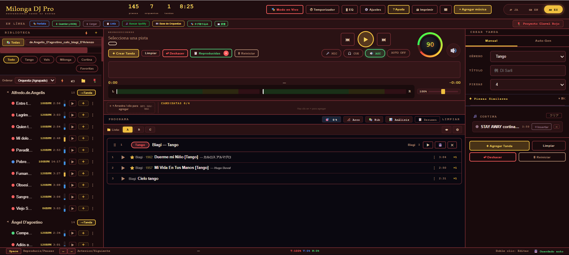Open the Género Tango dropdown
Viewport: 569px width, 255px height.
click(x=528, y=57)
